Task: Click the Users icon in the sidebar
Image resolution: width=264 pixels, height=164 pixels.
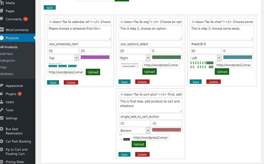Action: coord(1,102)
